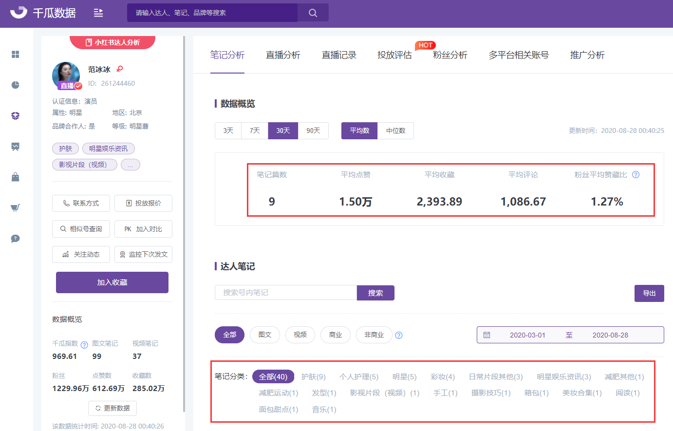This screenshot has width=673, height=431.
Task: Click the 导出 export button
Action: tap(649, 293)
